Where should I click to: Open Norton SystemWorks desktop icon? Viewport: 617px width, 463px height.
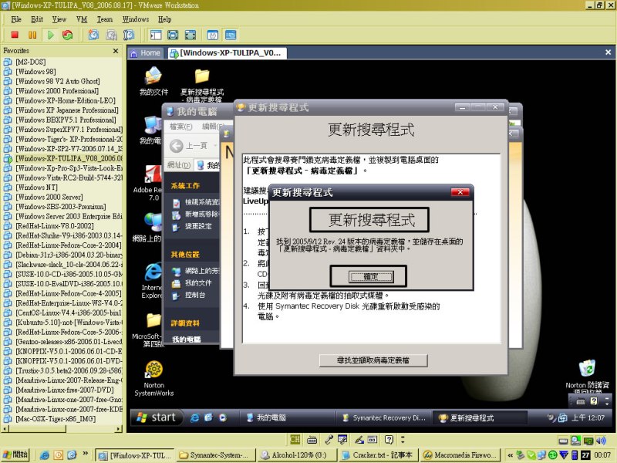tap(153, 379)
